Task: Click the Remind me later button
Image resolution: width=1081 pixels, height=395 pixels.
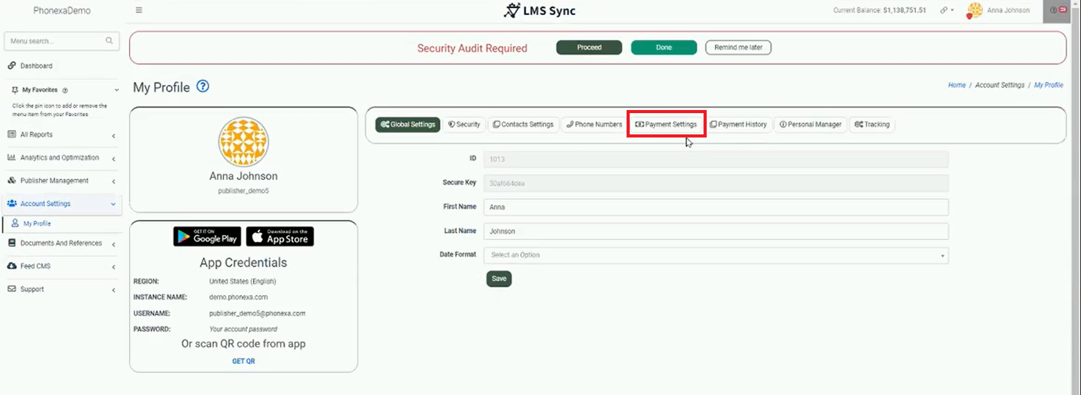Action: tap(738, 47)
